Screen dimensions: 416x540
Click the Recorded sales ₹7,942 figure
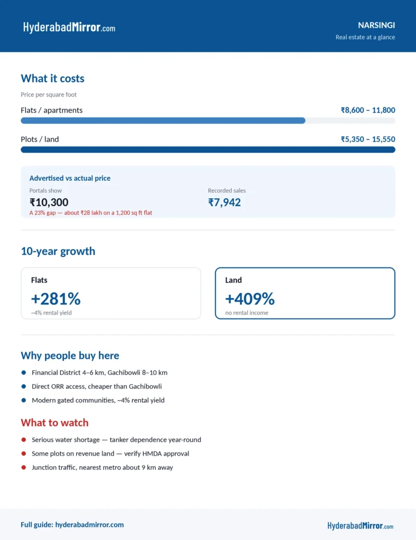[224, 202]
